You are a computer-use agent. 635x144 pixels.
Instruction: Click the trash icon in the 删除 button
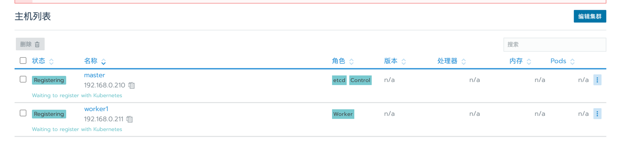click(x=37, y=44)
